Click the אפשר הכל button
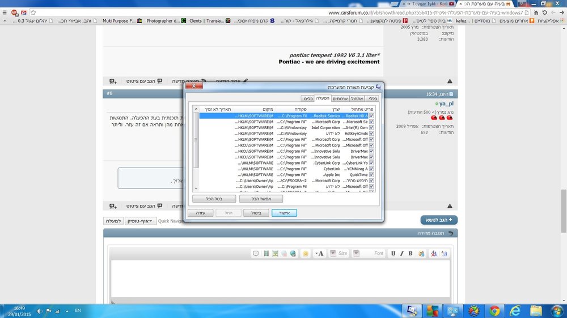Viewport: 567px width, 318px height. coord(261,199)
